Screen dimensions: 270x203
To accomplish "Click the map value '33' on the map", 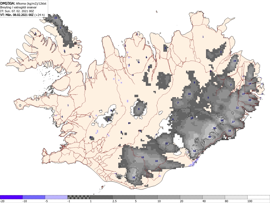I will point(222,120).
